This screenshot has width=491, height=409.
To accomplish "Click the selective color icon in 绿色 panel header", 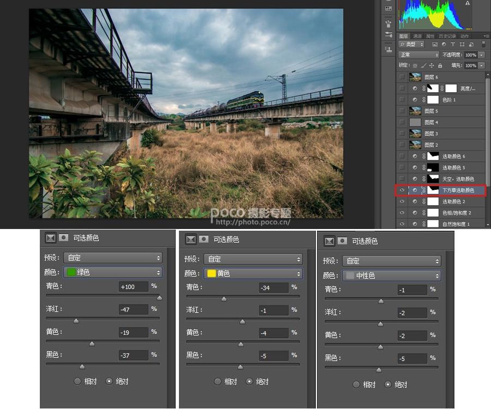I will [x=51, y=238].
